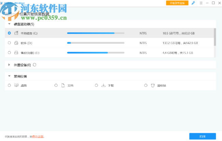Open the 点击这里 link at bottom
This screenshot has width=222, height=141.
[x=38, y=137]
